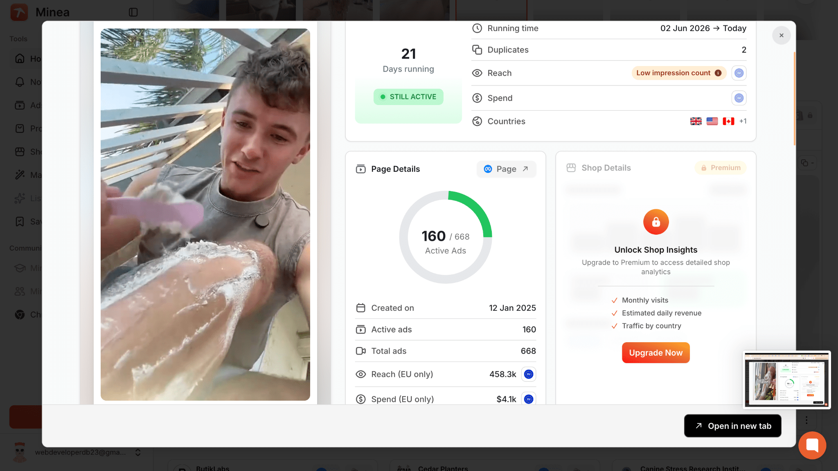Click the orange lock icon in Shop Details
The width and height of the screenshot is (838, 471).
656,222
